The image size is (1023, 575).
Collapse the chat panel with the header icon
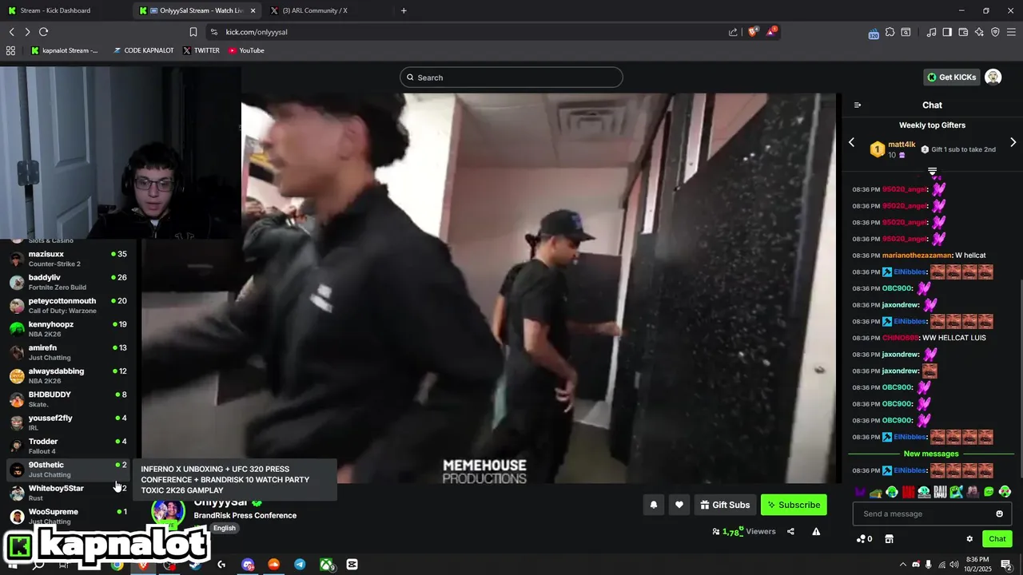[x=858, y=105]
